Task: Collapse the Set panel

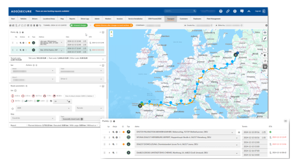Action: [100, 65]
